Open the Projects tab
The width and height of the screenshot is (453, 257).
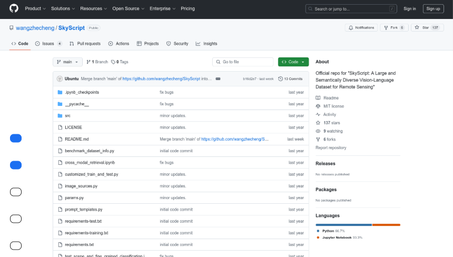point(147,44)
